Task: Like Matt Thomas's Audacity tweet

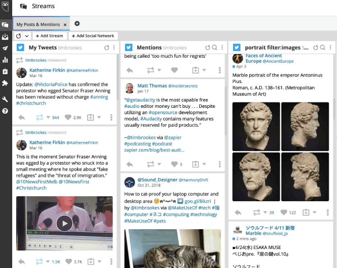Action: click(x=174, y=164)
